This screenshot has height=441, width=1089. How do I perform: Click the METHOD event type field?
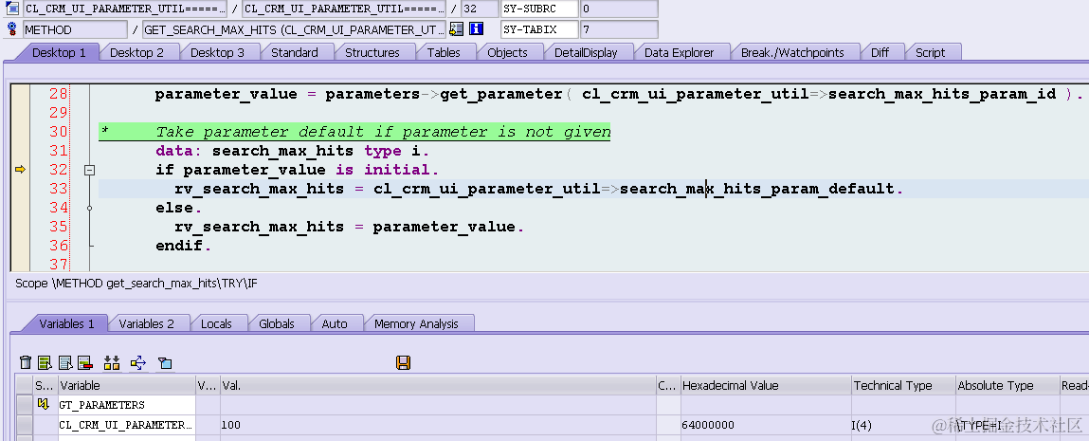(75, 29)
